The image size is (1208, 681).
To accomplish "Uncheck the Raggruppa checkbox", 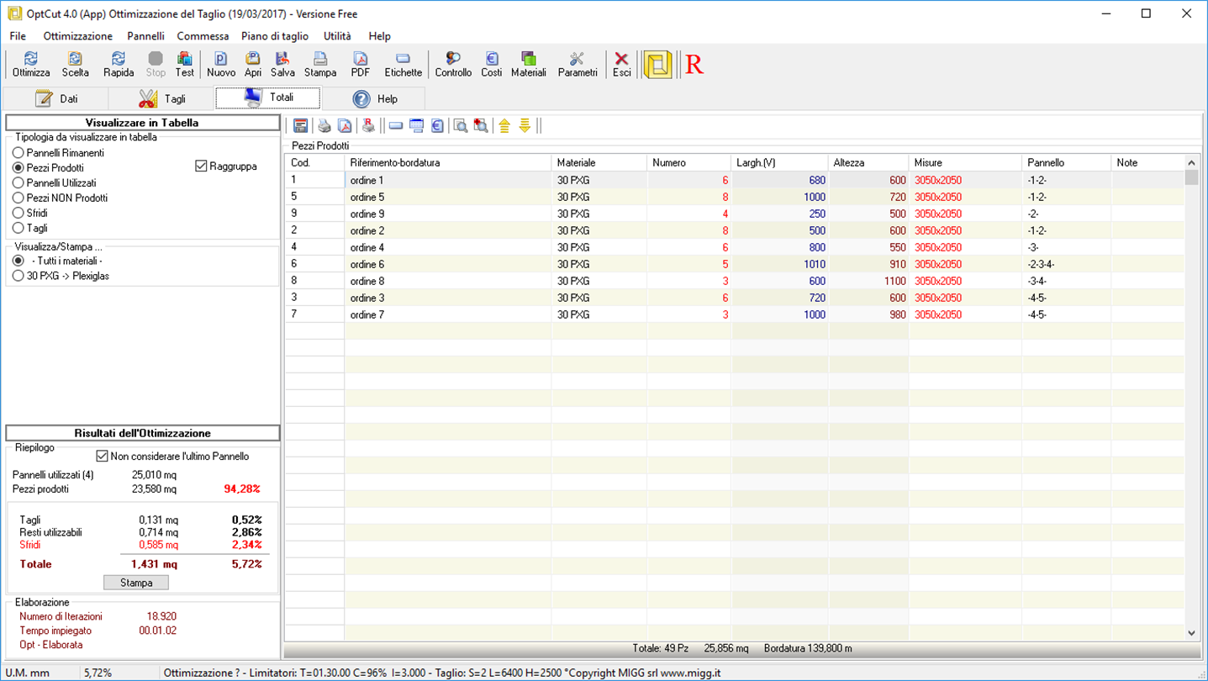I will (x=201, y=166).
